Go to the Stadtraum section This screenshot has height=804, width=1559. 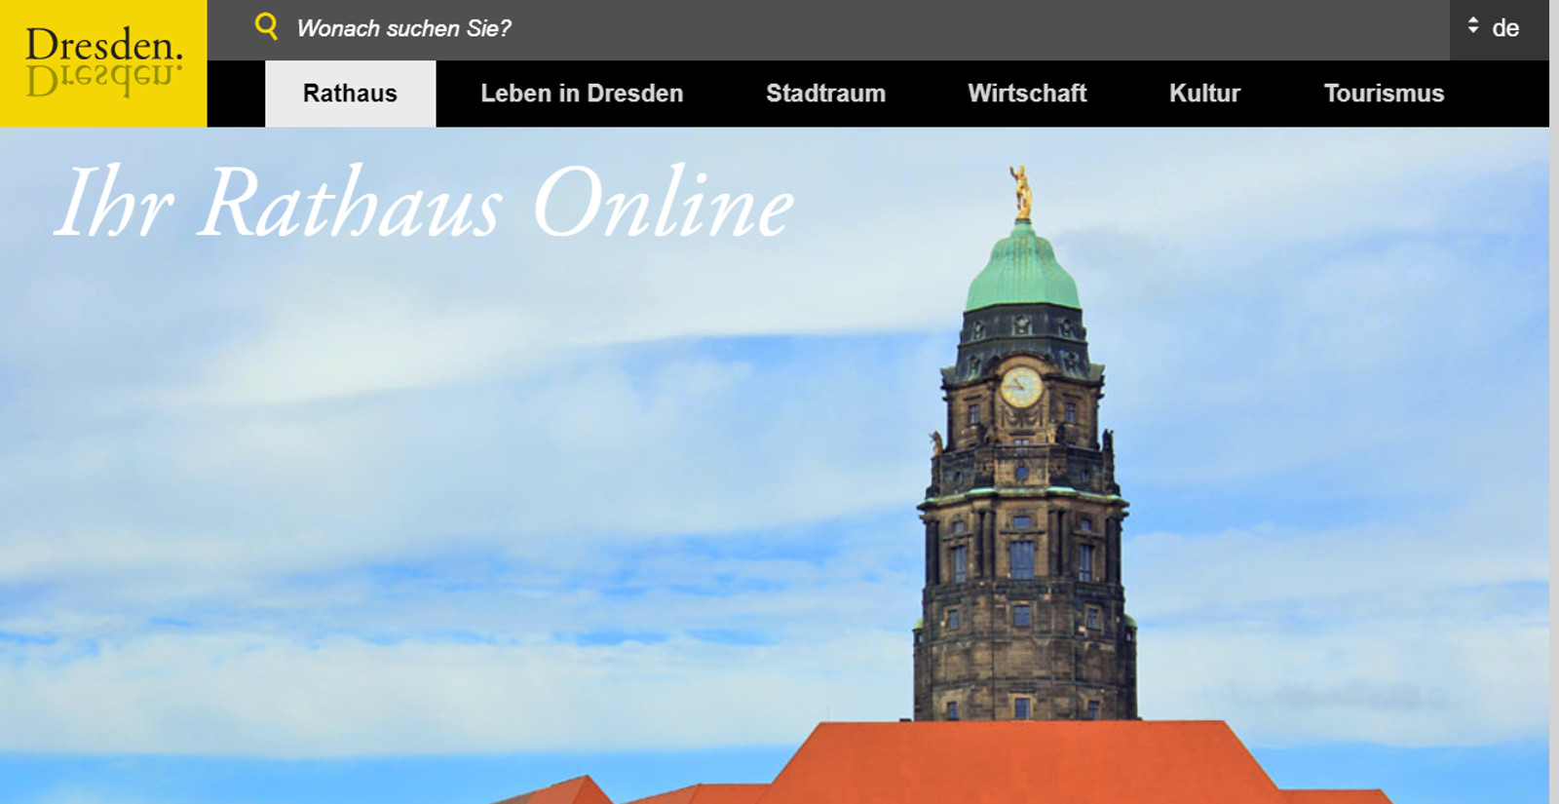825,94
